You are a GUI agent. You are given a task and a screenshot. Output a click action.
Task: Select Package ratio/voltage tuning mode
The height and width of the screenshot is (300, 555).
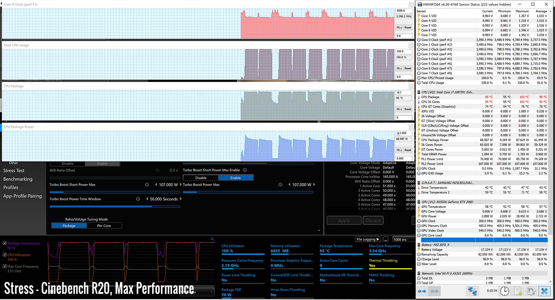coord(69,226)
